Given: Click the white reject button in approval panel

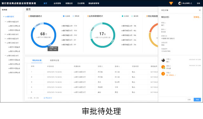Looking at the screenshot, I should point(189,100).
